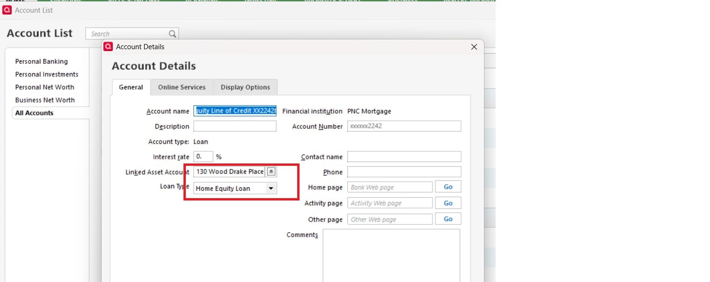710x282 pixels.
Task: Select Personal Net Worth in the sidebar
Action: click(44, 87)
